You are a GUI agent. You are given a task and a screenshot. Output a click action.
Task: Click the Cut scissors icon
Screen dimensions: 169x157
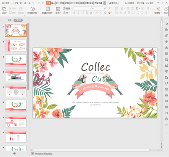[10, 8]
